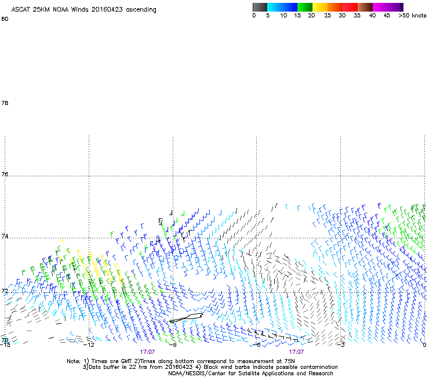The width and height of the screenshot is (429, 377).
Task: Click the -6 longitude axis label
Action: click(257, 345)
